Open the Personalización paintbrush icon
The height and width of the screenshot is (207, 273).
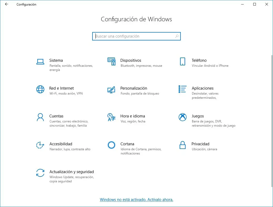[111, 90]
